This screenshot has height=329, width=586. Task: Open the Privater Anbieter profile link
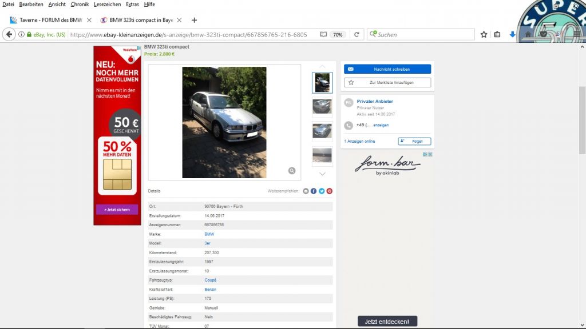(374, 102)
